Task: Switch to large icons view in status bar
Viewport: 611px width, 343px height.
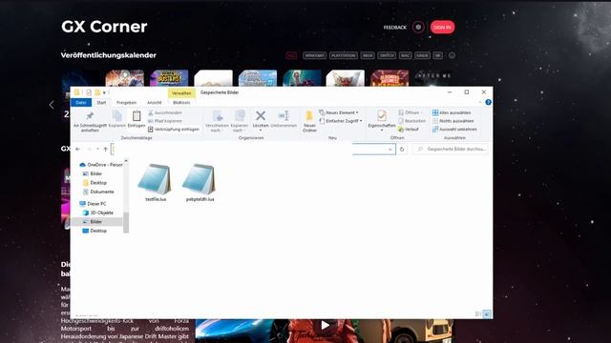Action: [487, 313]
